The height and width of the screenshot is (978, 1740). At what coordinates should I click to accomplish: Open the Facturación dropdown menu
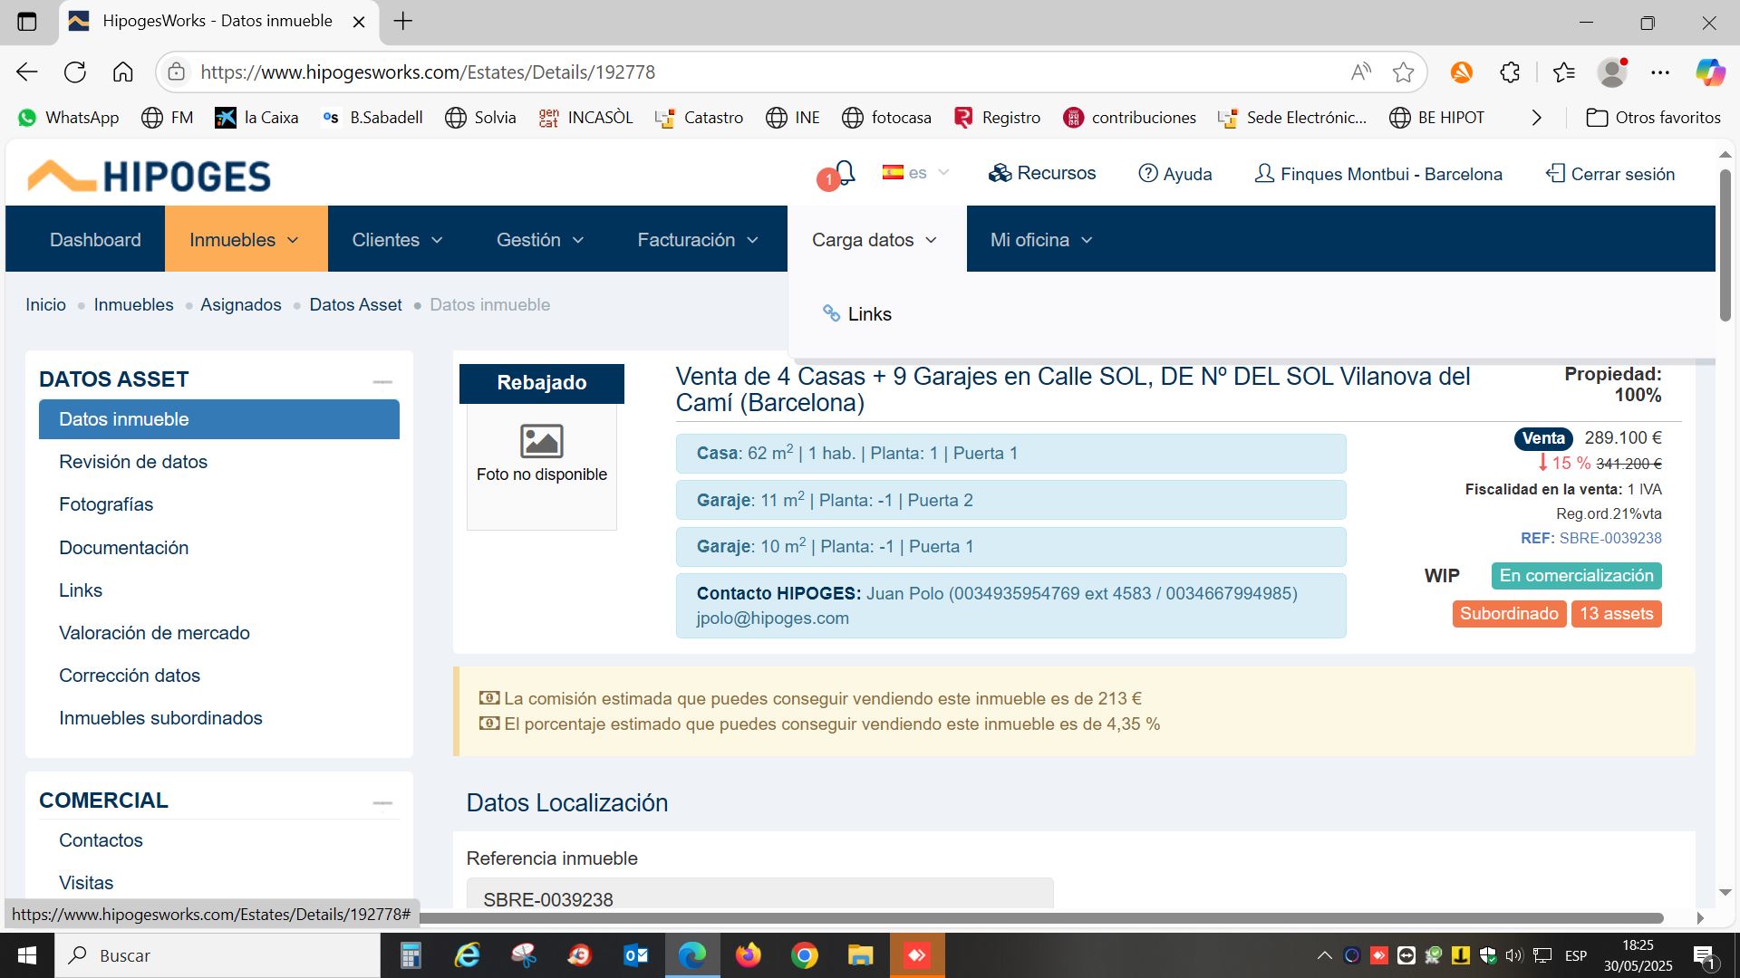(x=697, y=240)
